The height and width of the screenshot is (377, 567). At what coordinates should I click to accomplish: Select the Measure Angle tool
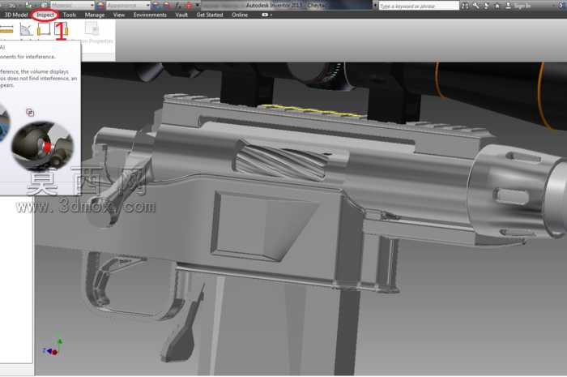[x=26, y=30]
